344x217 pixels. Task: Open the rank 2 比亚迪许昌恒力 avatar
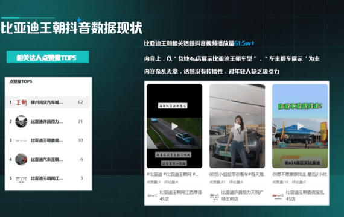pos(21,121)
